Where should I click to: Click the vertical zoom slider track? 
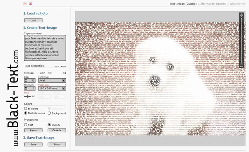tap(242, 41)
